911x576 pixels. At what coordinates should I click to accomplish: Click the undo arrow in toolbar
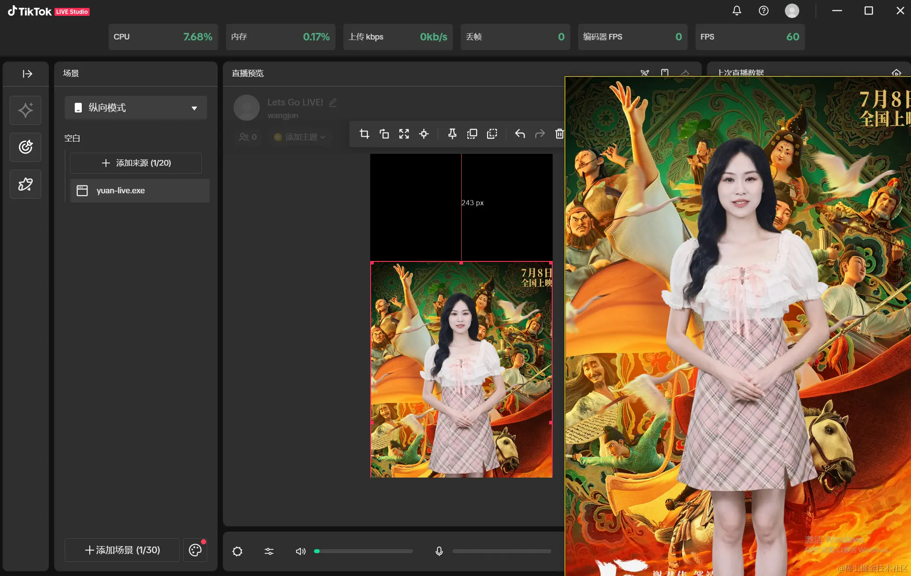(520, 134)
